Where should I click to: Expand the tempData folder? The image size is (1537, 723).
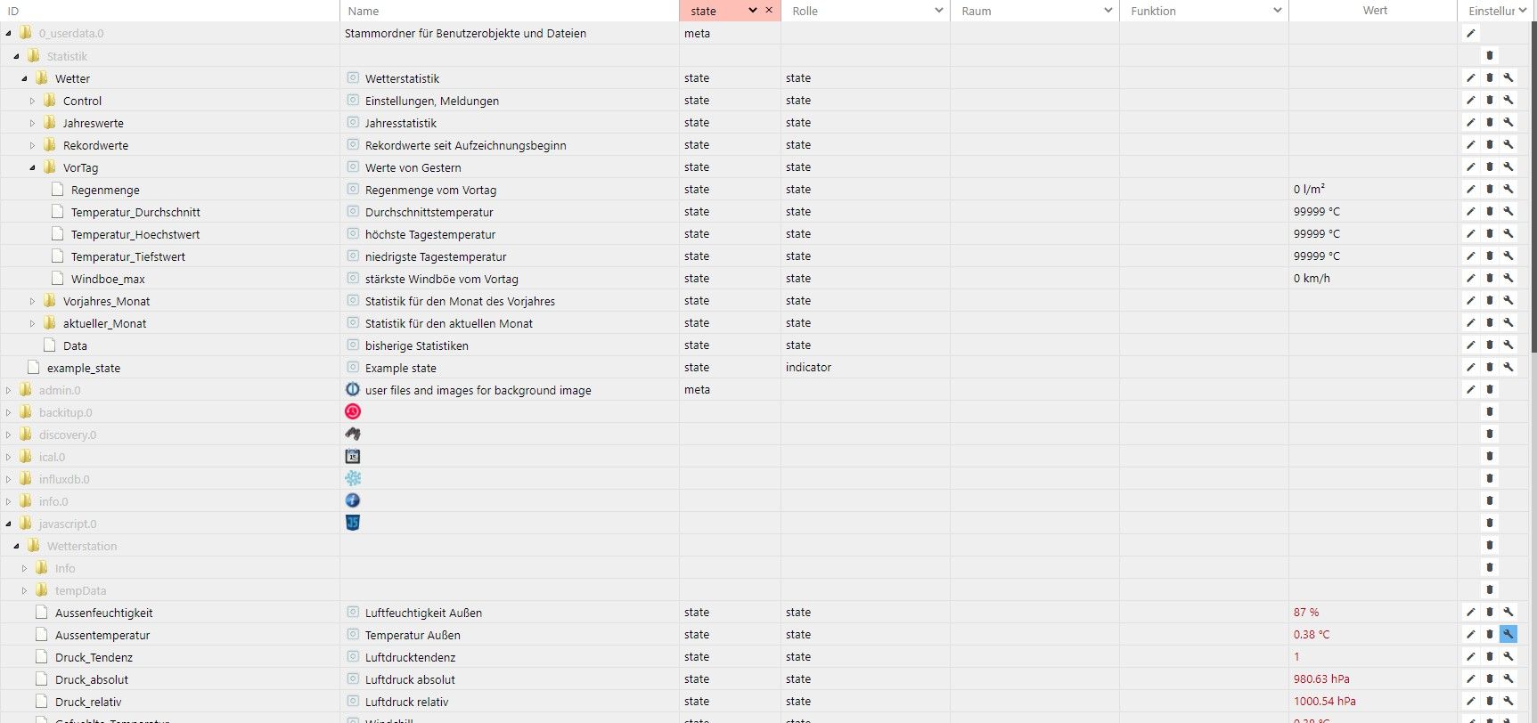point(25,590)
